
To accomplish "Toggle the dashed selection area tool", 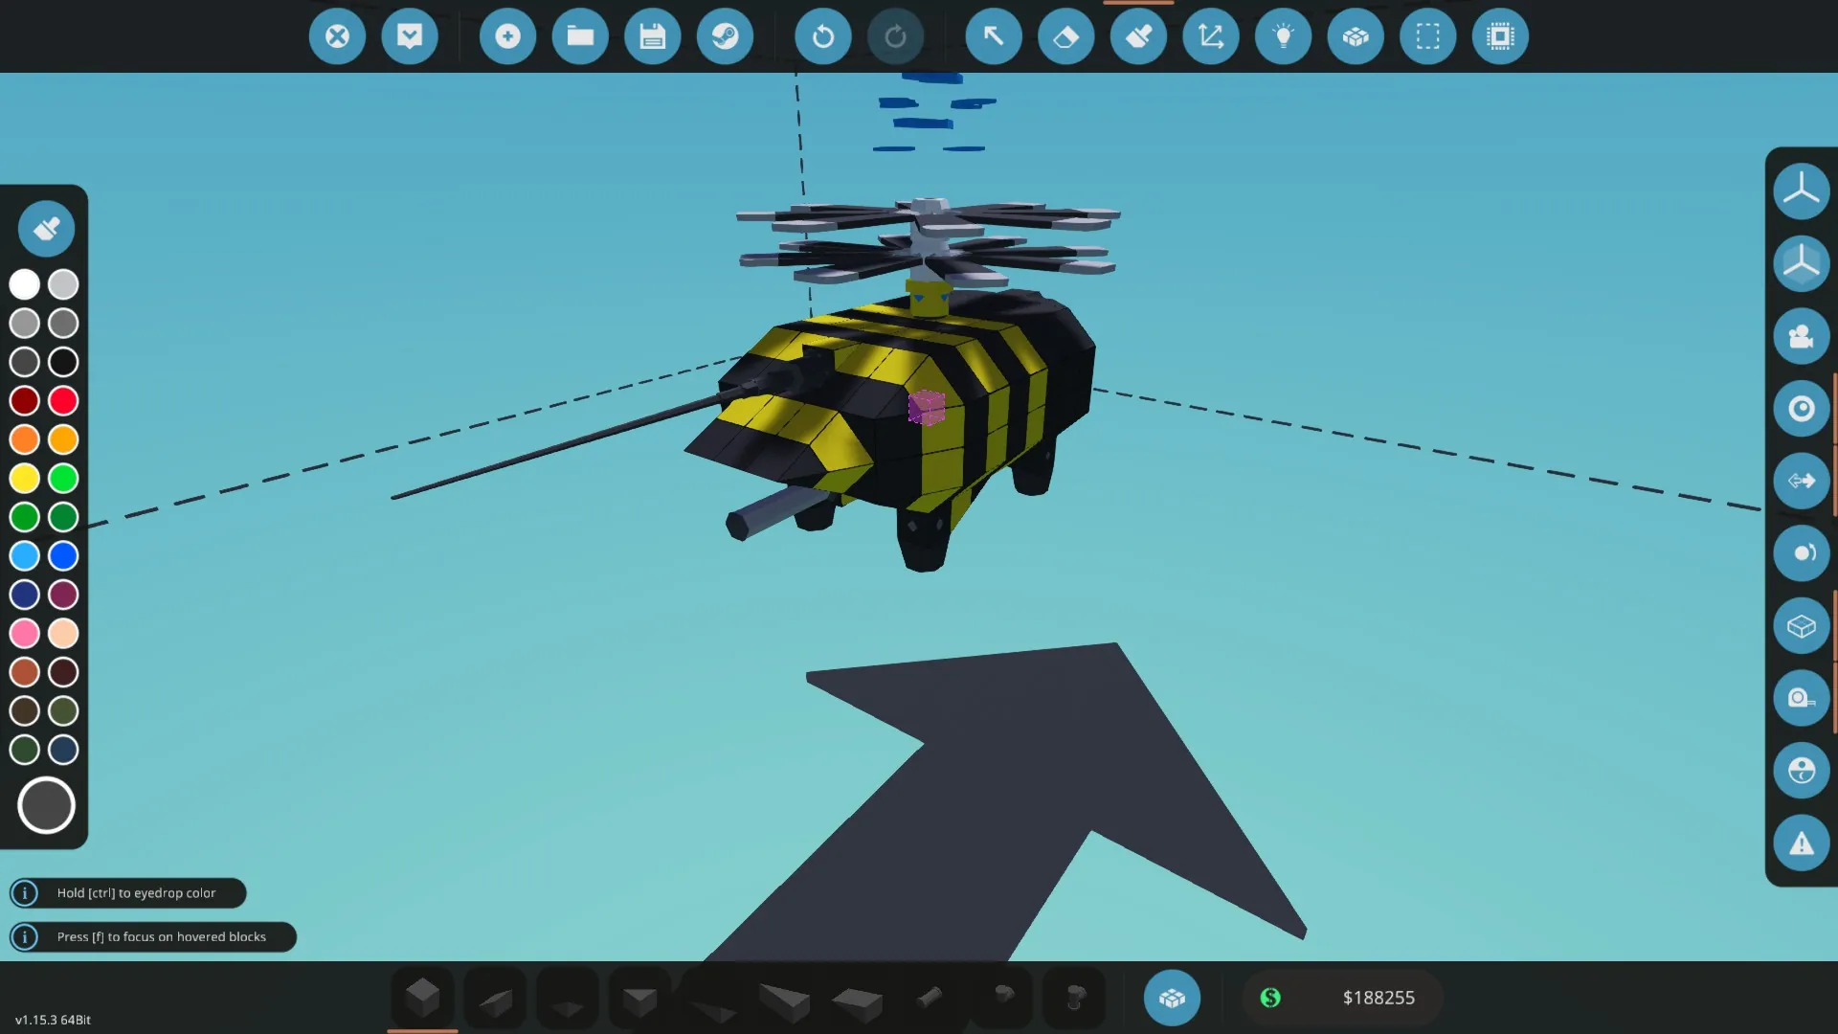I will pyautogui.click(x=1427, y=36).
